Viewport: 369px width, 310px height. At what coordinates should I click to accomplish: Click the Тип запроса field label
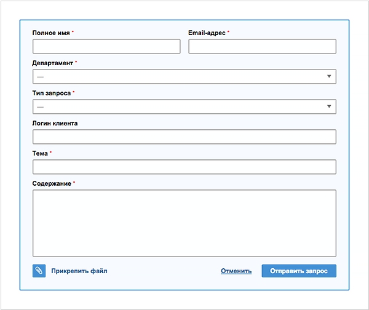click(x=52, y=93)
